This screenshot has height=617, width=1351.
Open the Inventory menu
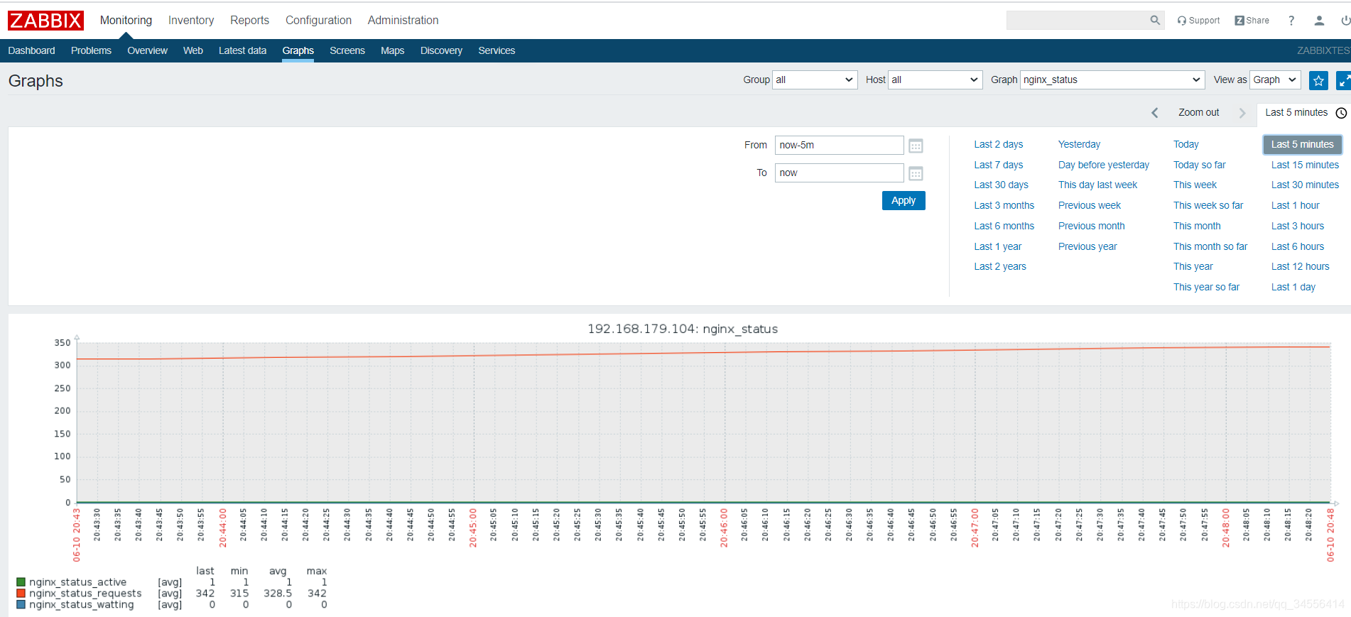pyautogui.click(x=191, y=21)
